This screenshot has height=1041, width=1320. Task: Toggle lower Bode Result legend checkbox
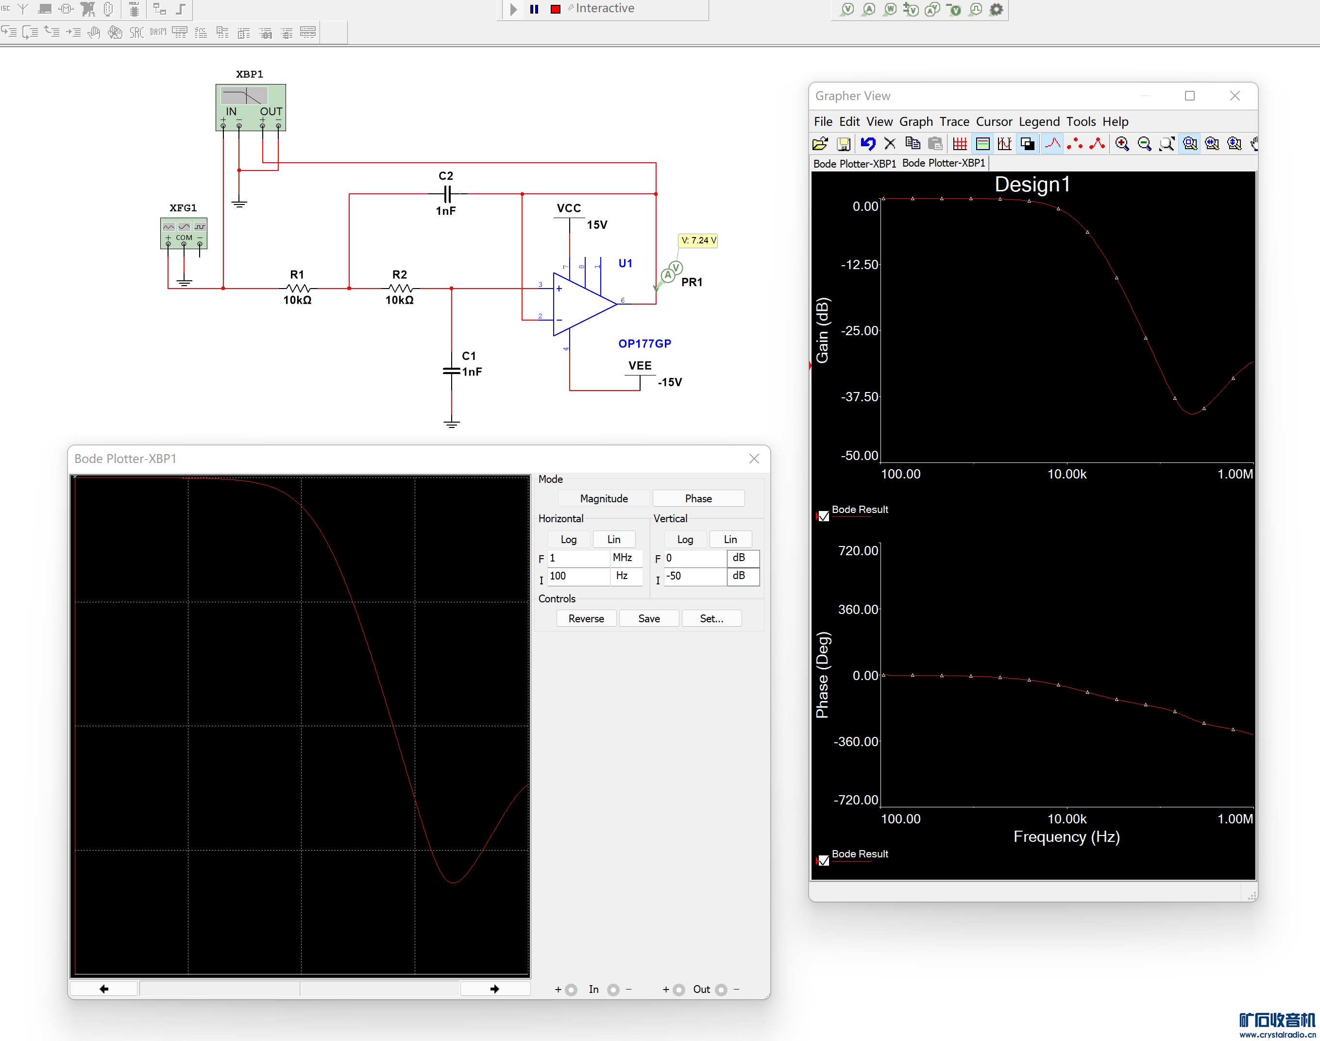tap(824, 861)
